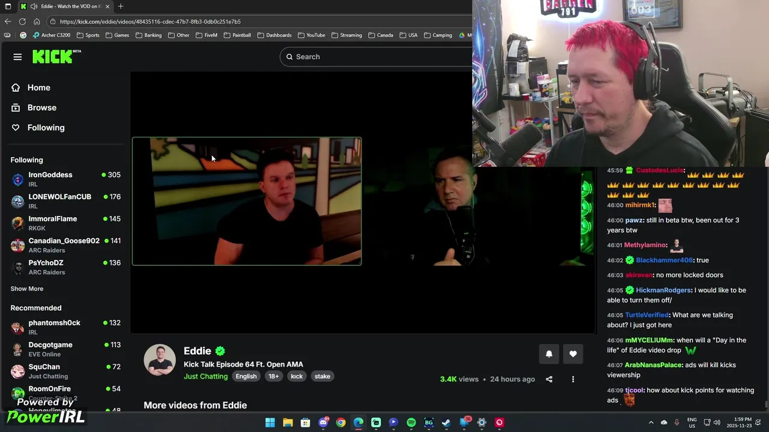Toggle notification bell for Eddie
The height and width of the screenshot is (432, 769).
click(x=549, y=354)
